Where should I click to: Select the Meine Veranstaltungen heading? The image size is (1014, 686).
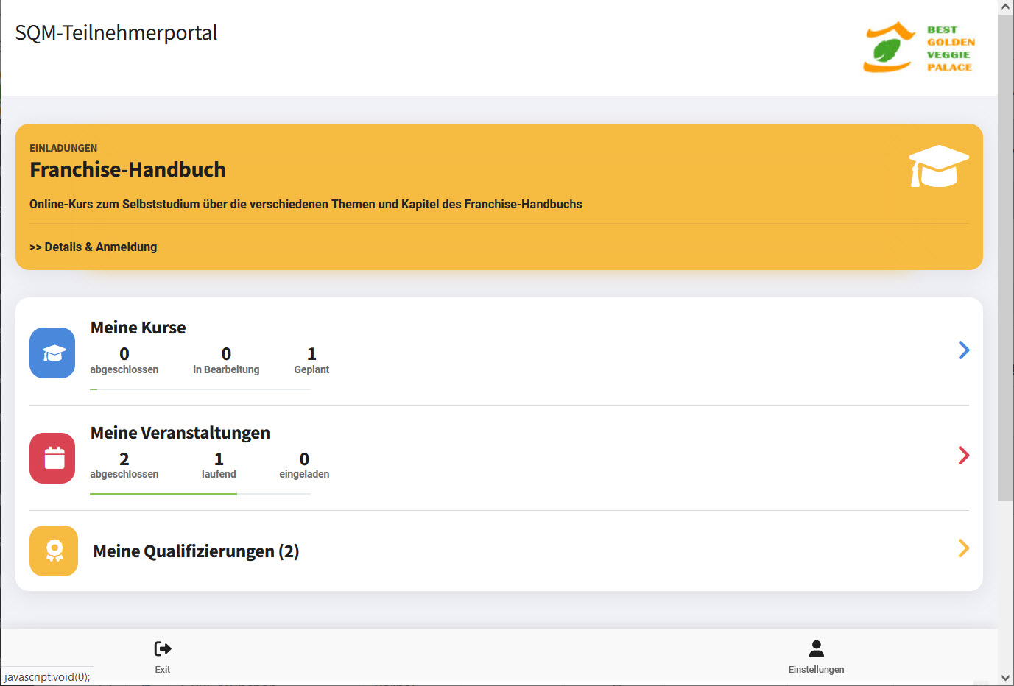tap(180, 433)
